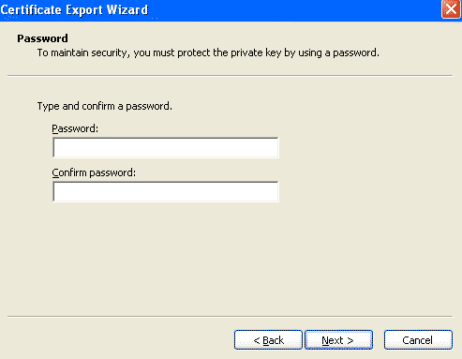Focus the Confirm password text box
The image size is (462, 359).
(166, 191)
